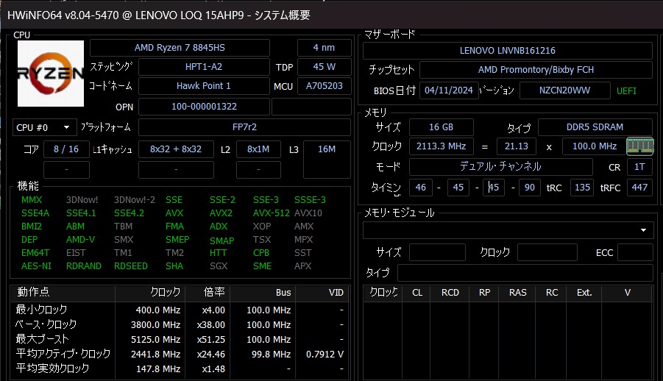Viewport: 663px width, 381px height.
Task: Click the core count 8 / 16
Action: point(66,149)
